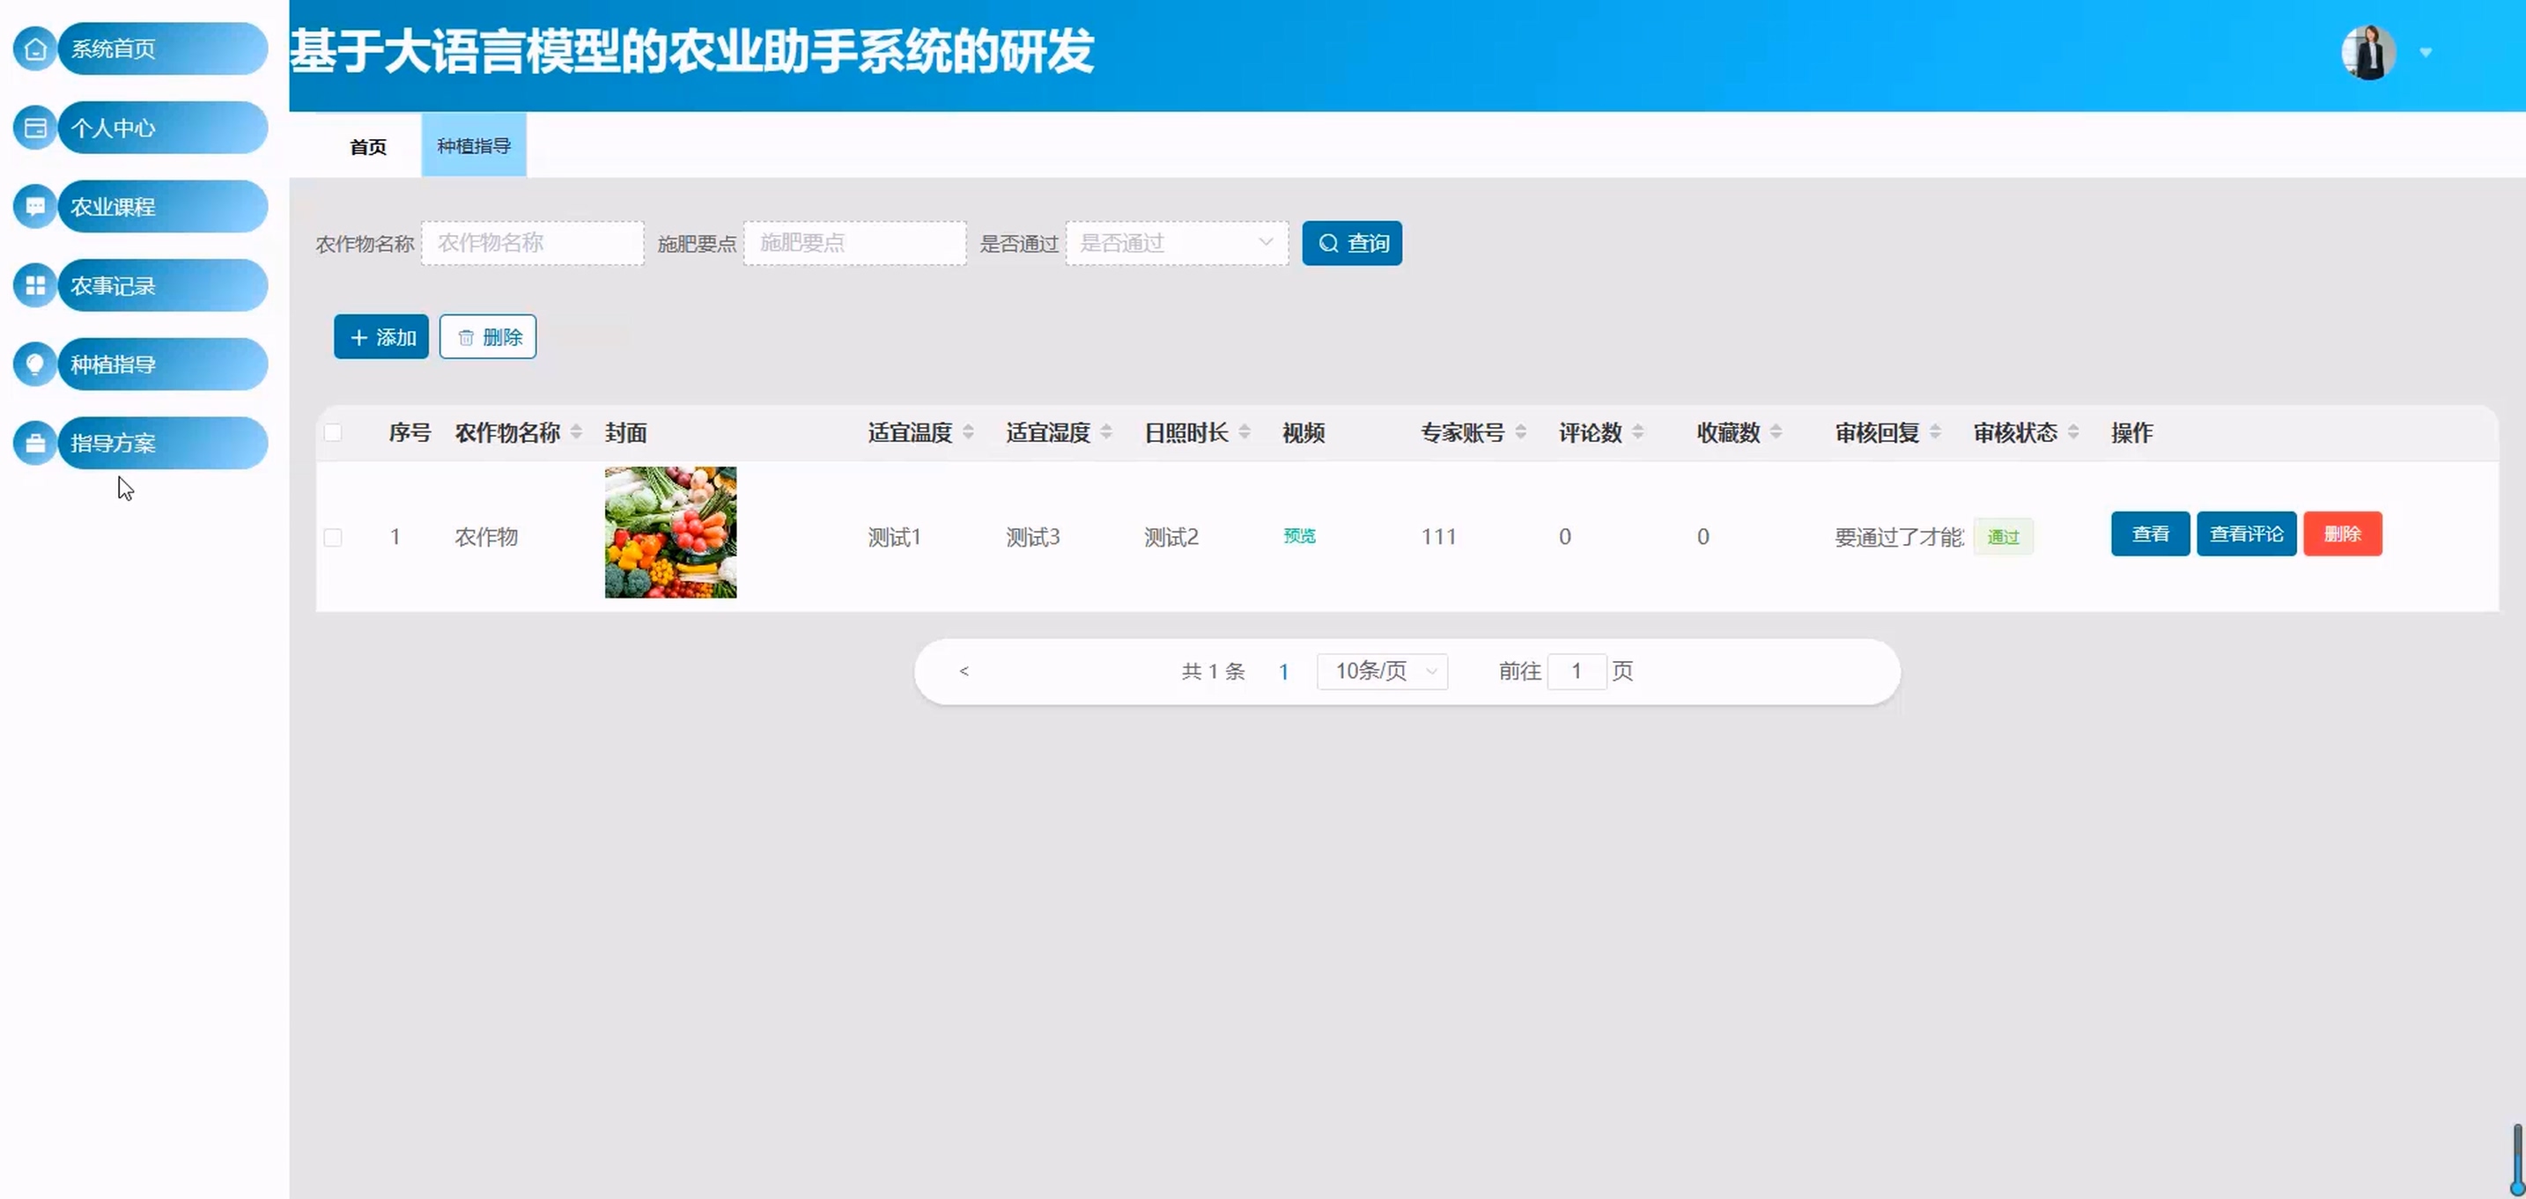Click the vegetable cover image thumbnail
This screenshot has width=2526, height=1199.
(671, 533)
